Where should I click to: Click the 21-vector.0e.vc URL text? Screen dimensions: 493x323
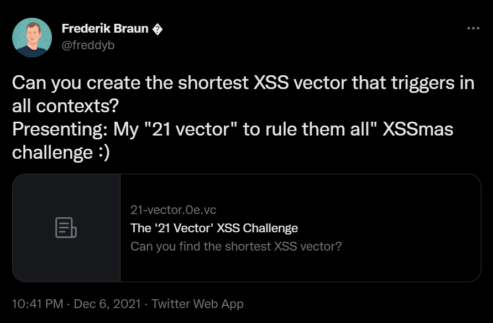point(172,210)
